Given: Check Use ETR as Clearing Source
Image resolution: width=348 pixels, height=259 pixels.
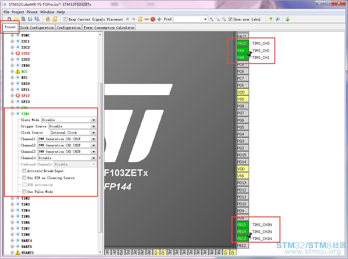Looking at the screenshot, I should 24,178.
